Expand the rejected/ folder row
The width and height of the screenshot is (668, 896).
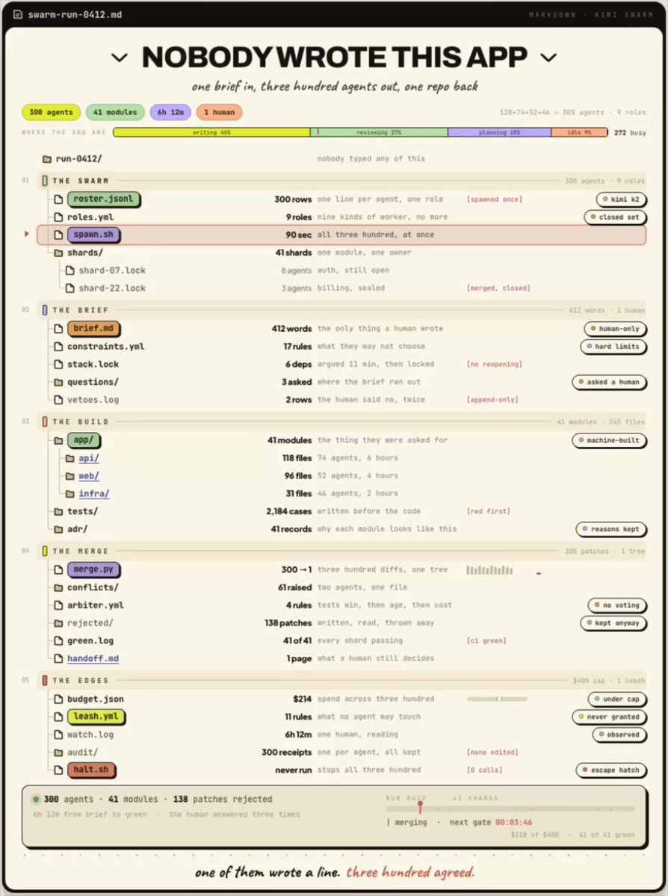(x=341, y=622)
